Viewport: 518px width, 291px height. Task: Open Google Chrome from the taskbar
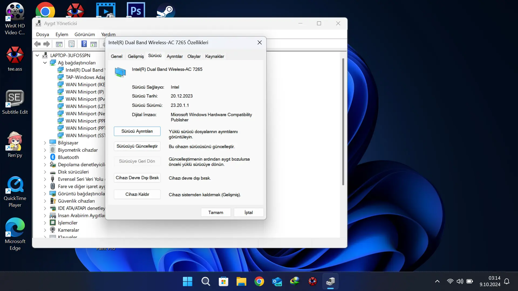(259, 282)
